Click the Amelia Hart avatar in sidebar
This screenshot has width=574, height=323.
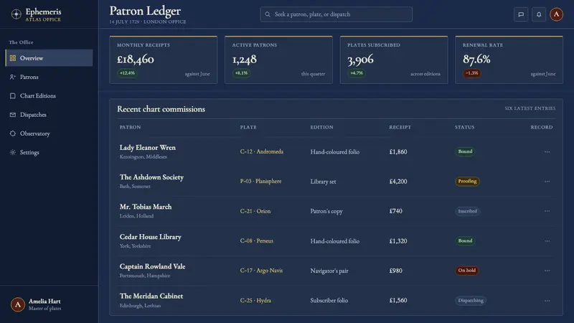(x=17, y=304)
